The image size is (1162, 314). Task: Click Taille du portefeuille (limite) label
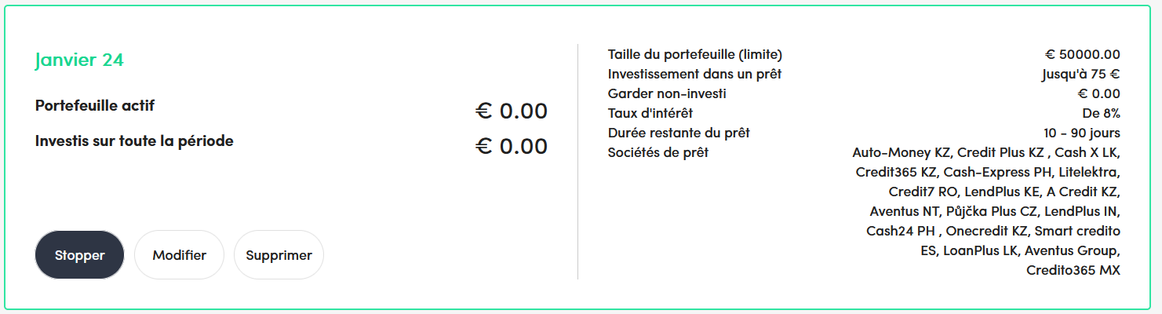(x=695, y=55)
